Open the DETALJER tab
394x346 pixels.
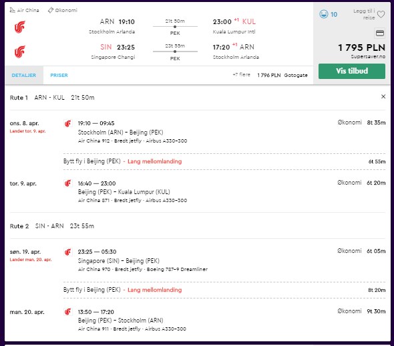point(24,76)
